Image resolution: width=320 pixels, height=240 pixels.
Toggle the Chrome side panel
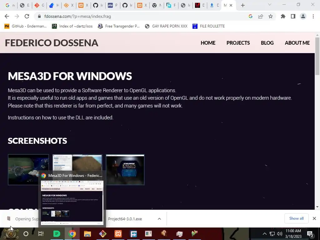pos(293,16)
